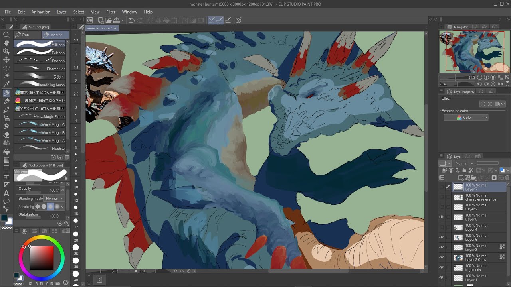Hide Layer 5 with its eye icon

[x=442, y=217]
